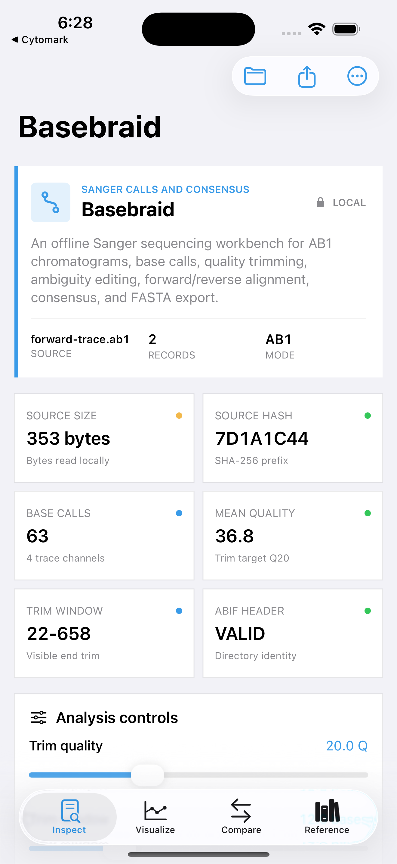Tap the battery status icon
397x864 pixels.
[346, 29]
